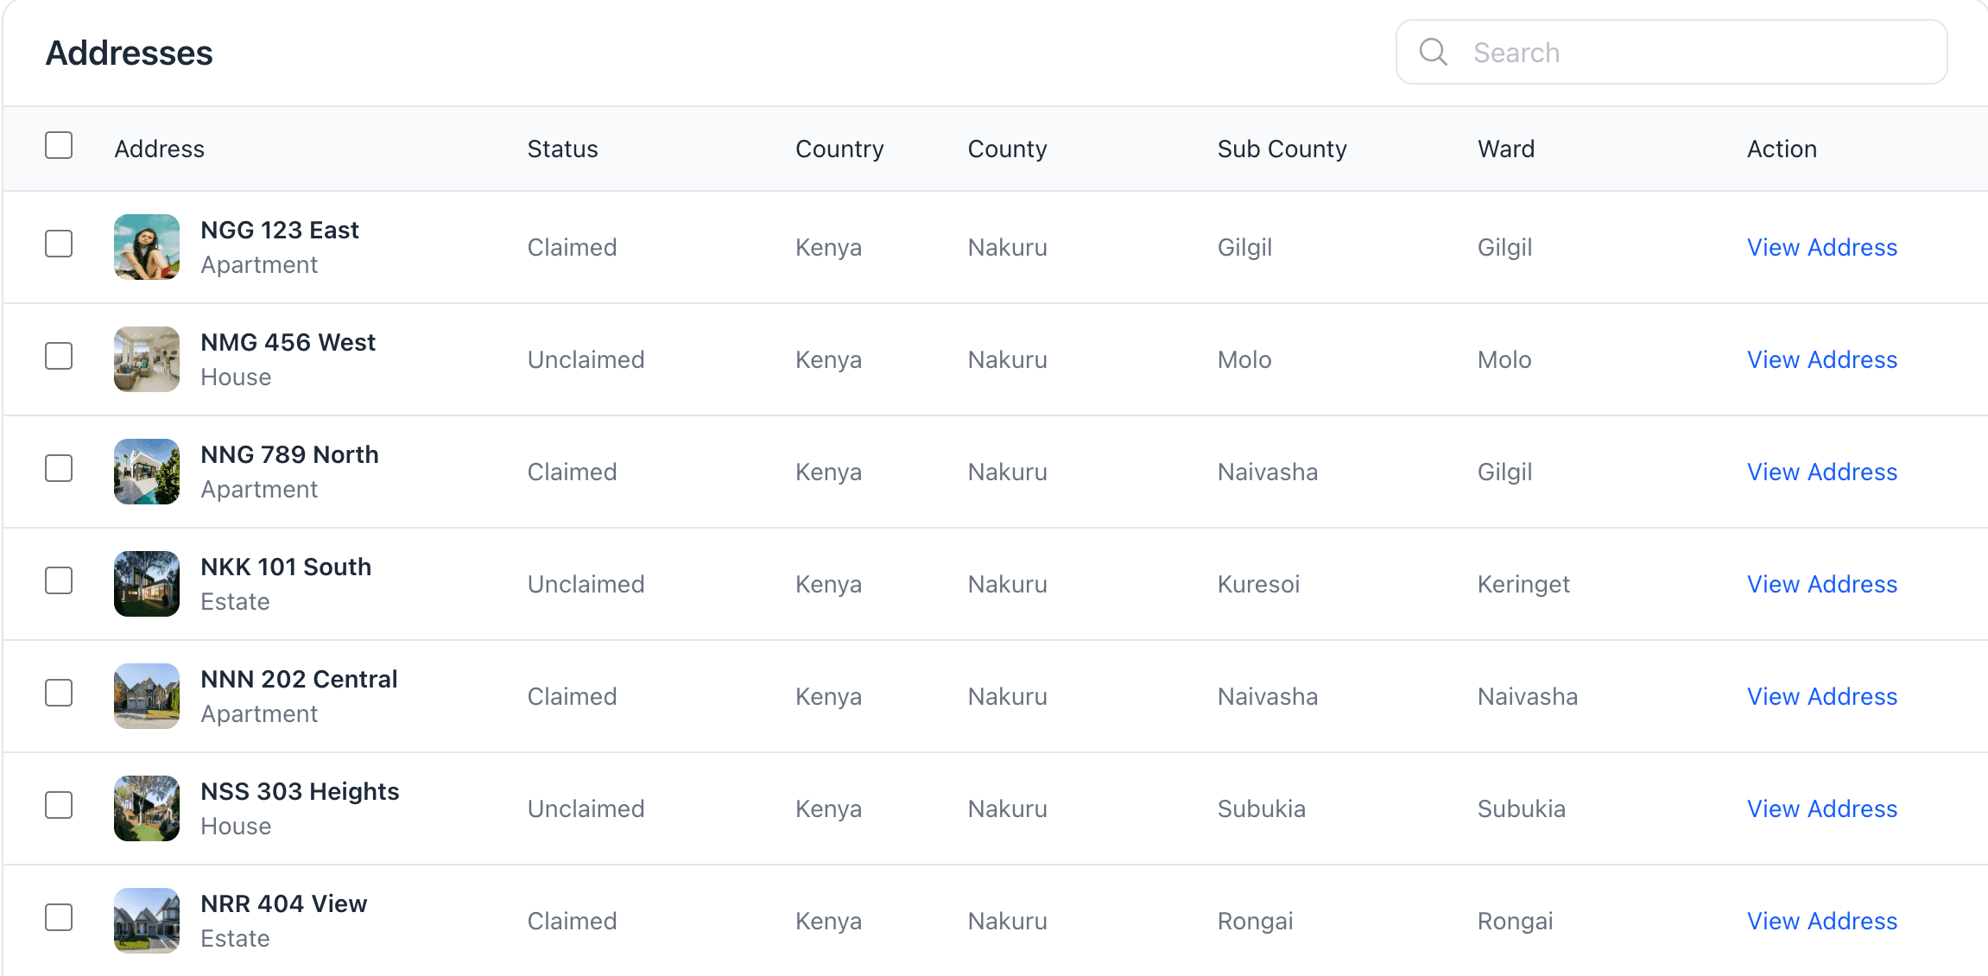Click Subukia ward cell
Screen dimensions: 1988x976
point(1522,809)
